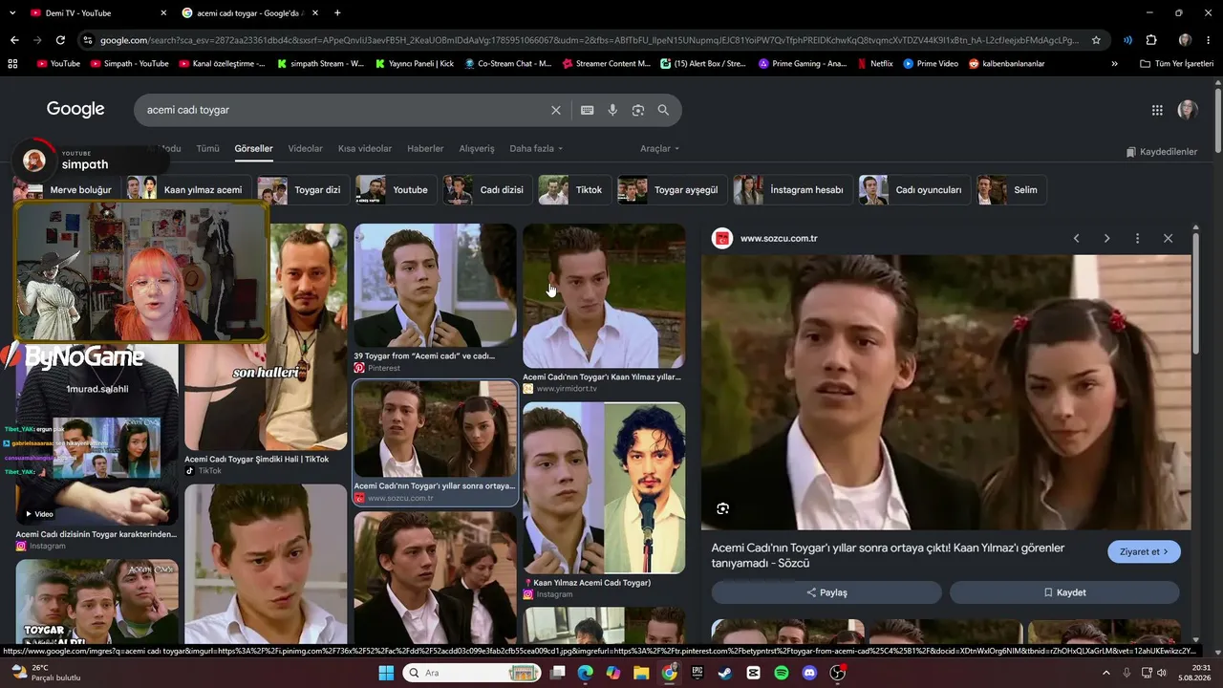Open the Prime Video bookmark

point(931,64)
